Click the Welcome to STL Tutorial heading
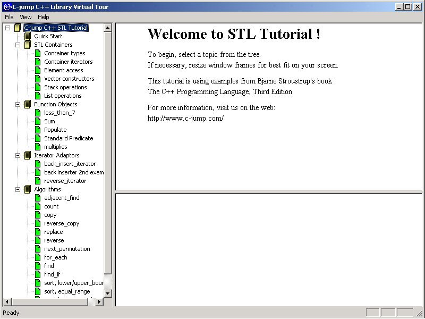 point(234,34)
